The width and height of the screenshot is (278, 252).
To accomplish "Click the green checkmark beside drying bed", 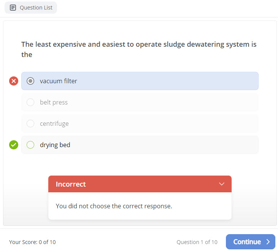I will (x=14, y=145).
